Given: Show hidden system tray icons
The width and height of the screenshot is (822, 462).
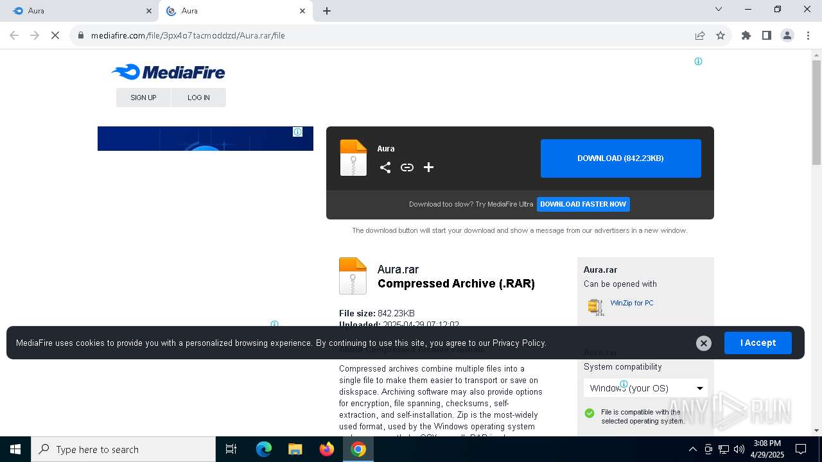Looking at the screenshot, I should coord(692,449).
